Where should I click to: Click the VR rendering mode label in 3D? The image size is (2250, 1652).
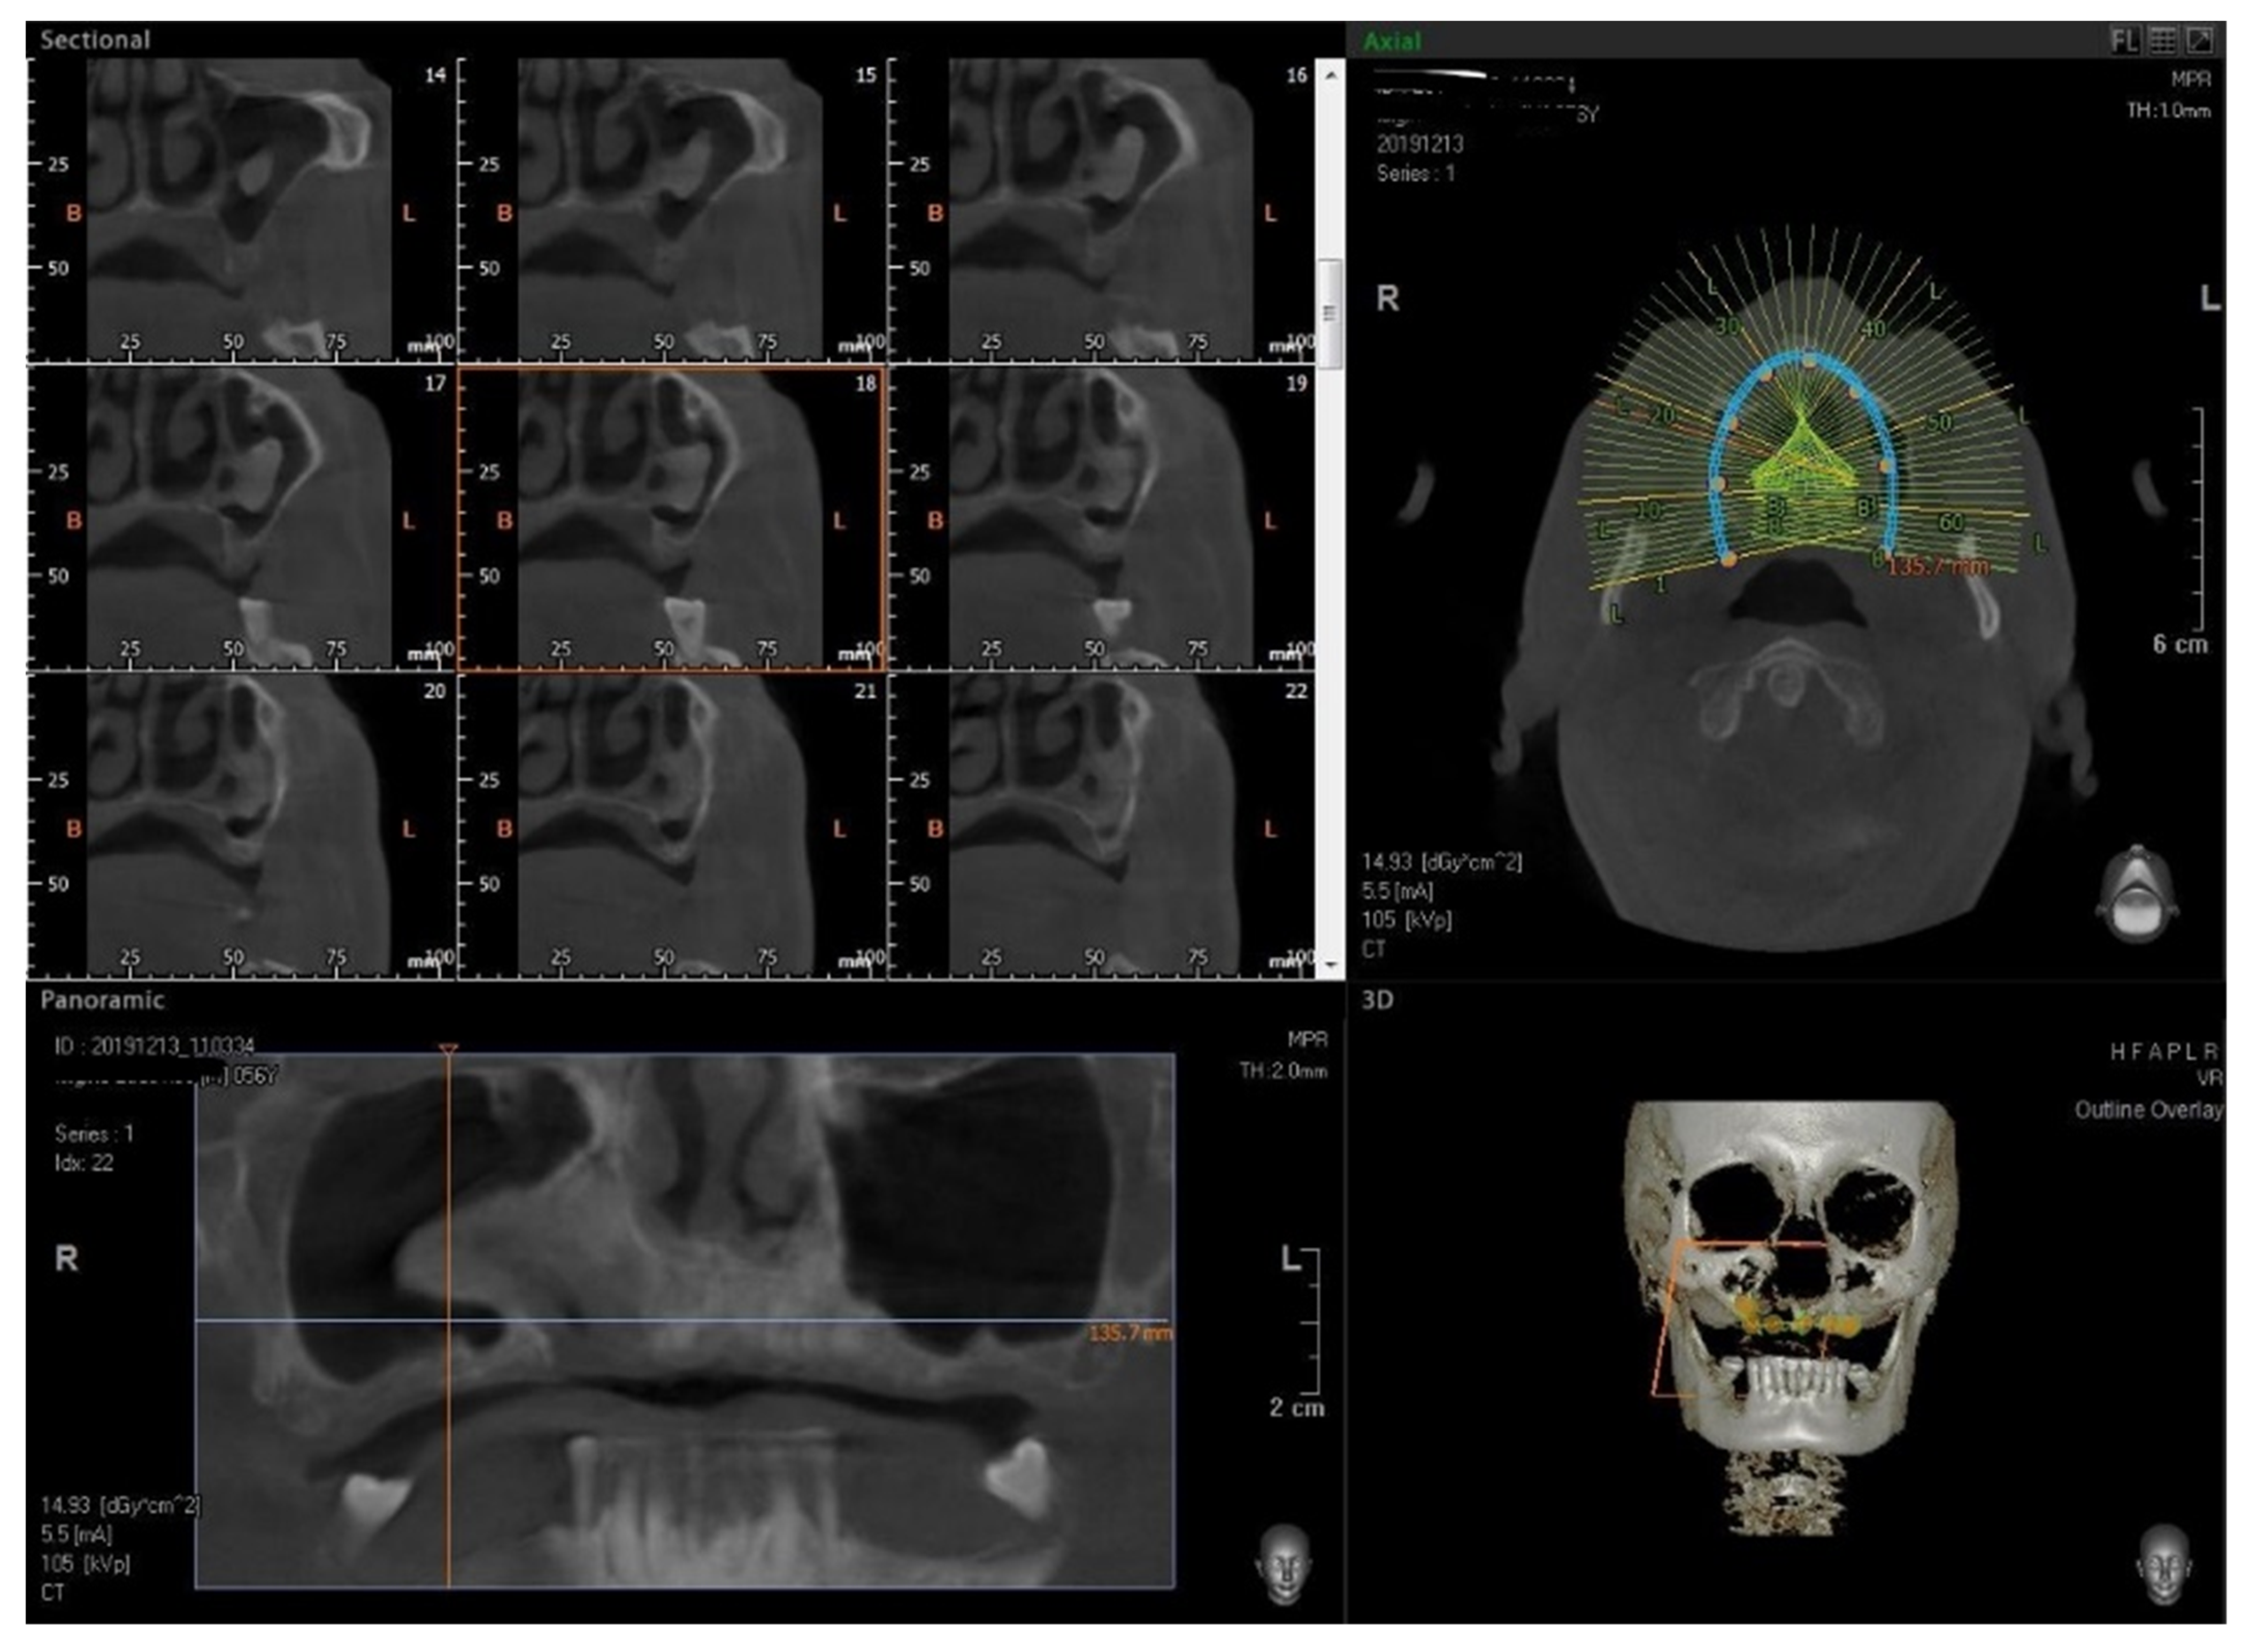[2209, 1079]
